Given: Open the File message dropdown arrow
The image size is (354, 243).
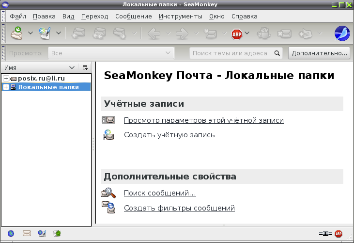Looking at the screenshot, I should click(x=224, y=33).
